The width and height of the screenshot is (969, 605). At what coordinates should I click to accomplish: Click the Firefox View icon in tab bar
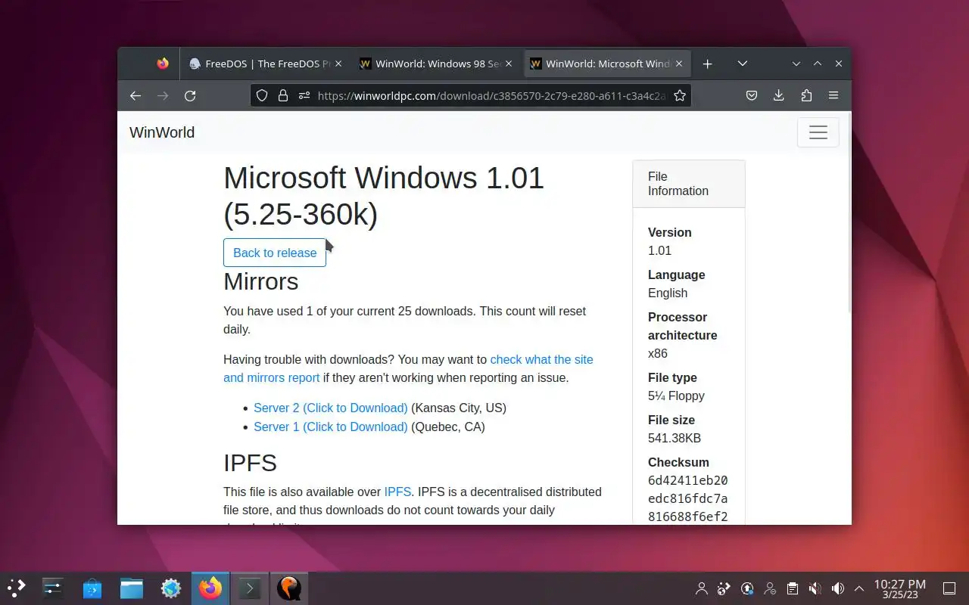pos(163,64)
